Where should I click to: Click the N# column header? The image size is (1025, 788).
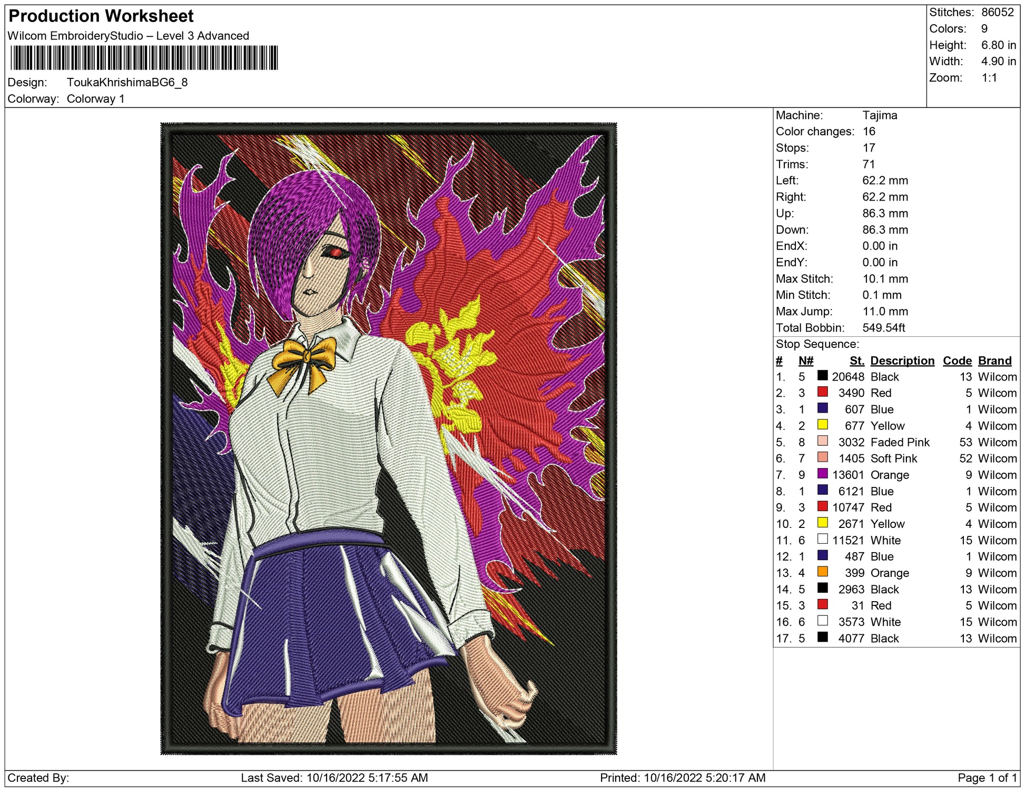click(805, 361)
